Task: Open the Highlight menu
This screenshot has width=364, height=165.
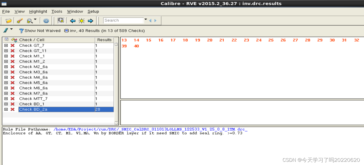Action: click(38, 11)
